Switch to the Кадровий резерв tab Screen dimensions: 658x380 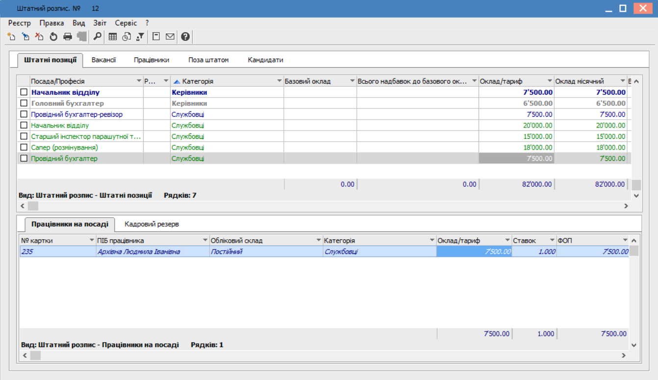[x=152, y=224]
